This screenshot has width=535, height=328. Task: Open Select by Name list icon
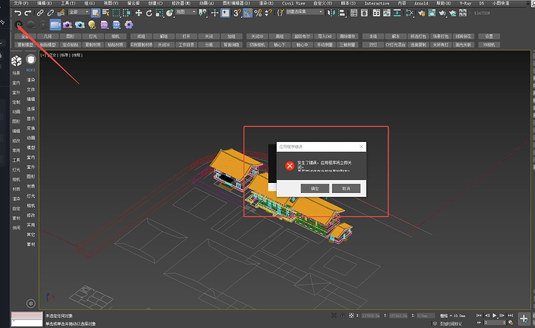105,13
